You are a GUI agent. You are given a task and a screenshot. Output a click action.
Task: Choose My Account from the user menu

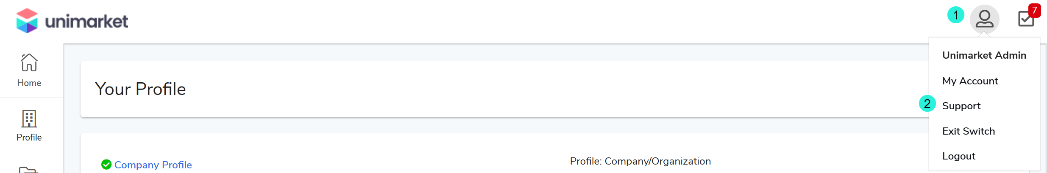pos(970,81)
